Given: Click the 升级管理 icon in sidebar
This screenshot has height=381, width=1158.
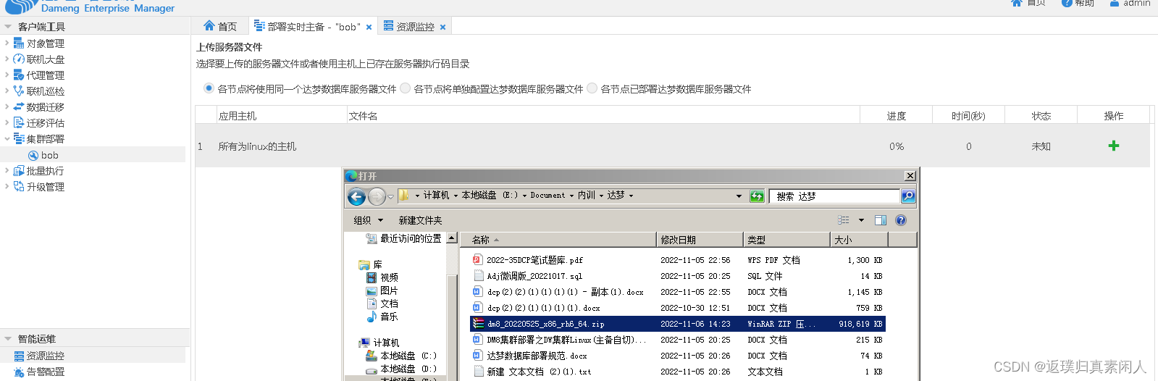Looking at the screenshot, I should [x=19, y=187].
